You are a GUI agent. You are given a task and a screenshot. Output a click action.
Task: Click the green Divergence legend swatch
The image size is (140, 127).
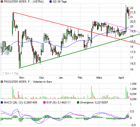click(x=78, y=102)
